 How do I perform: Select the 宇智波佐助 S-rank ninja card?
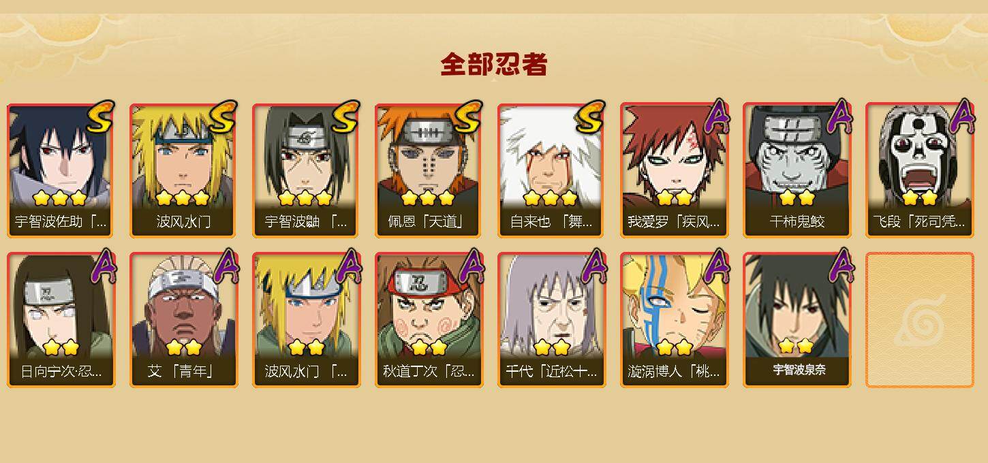(61, 170)
